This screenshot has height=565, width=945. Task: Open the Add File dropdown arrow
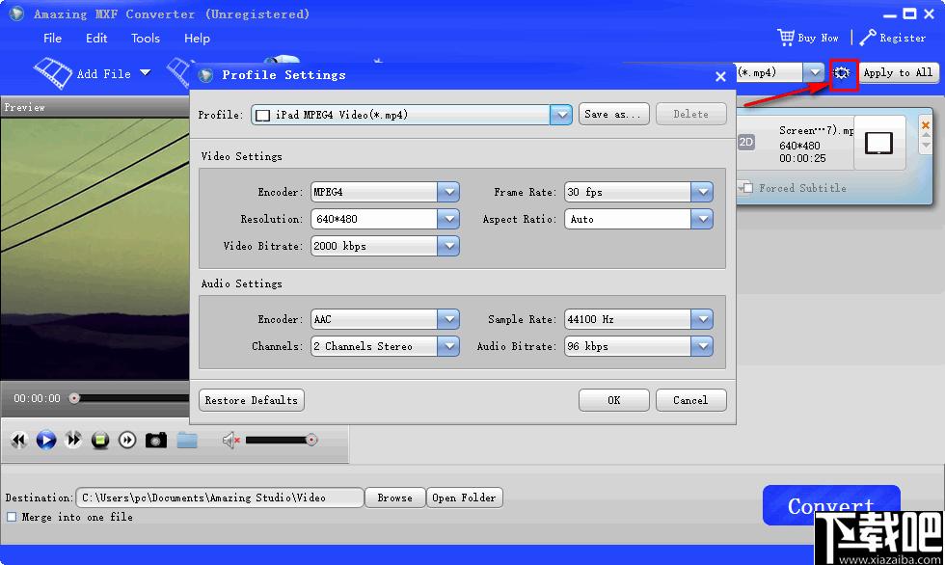click(146, 73)
